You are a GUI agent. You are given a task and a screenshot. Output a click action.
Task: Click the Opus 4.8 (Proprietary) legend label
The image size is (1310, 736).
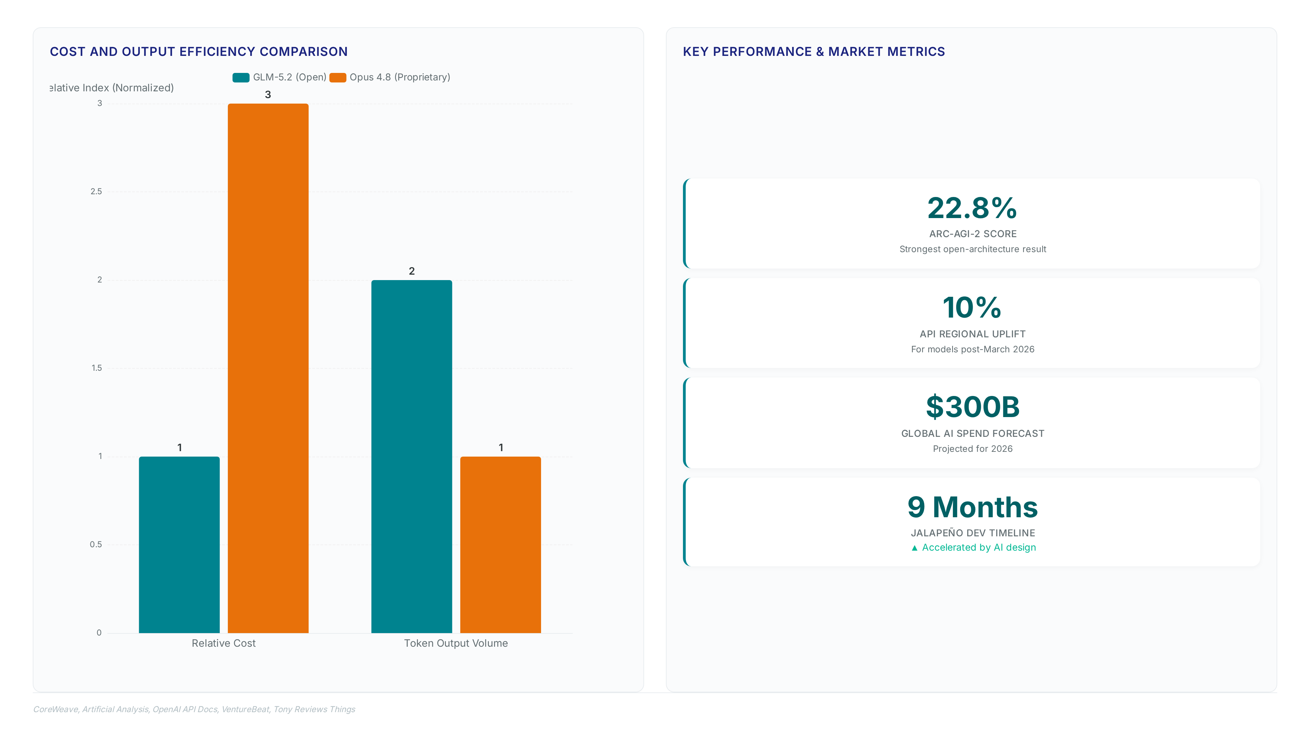click(400, 77)
